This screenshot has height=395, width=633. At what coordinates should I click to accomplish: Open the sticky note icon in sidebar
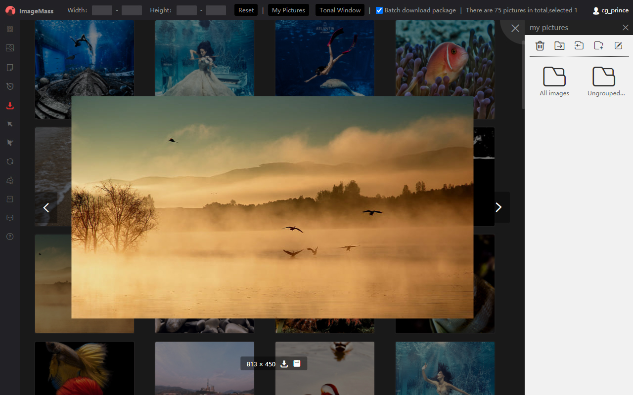click(10, 67)
